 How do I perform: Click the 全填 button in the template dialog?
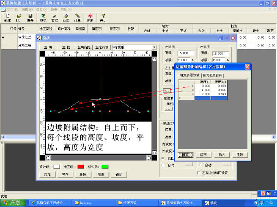48,47
